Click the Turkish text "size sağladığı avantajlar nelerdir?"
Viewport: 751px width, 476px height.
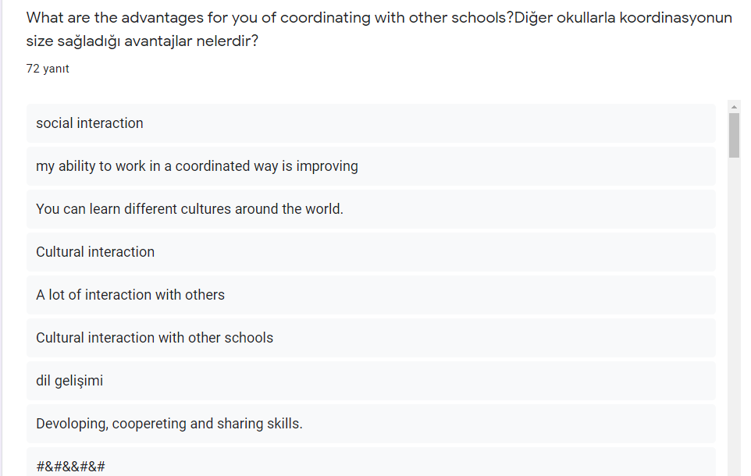coord(142,41)
